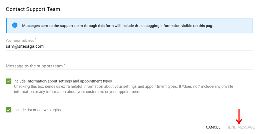Screen dimensions: 258x134
Task: Click the required asterisk after email label
Action: [x=35, y=39]
